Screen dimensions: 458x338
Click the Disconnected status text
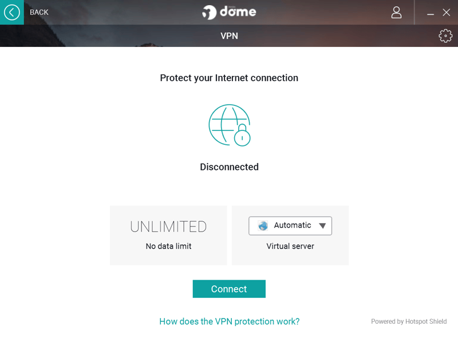point(230,167)
